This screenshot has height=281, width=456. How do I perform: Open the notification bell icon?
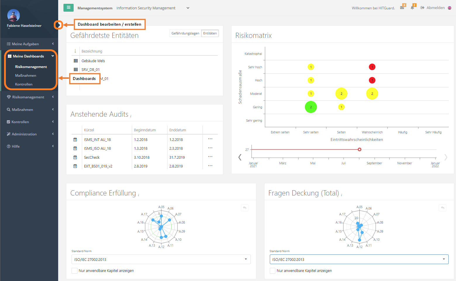(x=412, y=8)
